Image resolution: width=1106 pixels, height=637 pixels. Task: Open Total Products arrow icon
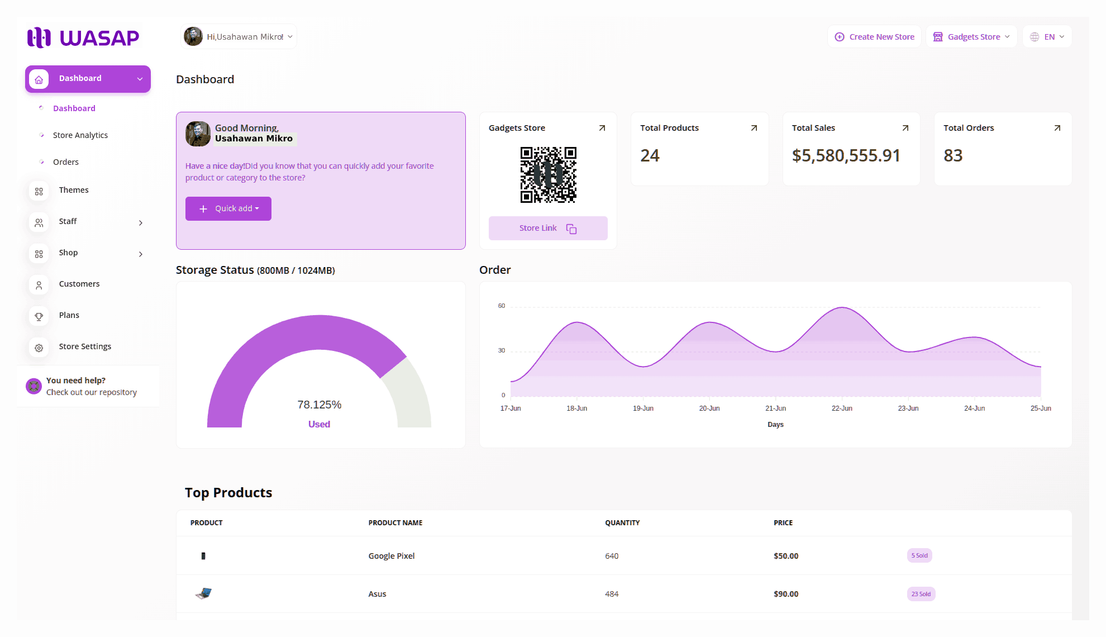[754, 128]
